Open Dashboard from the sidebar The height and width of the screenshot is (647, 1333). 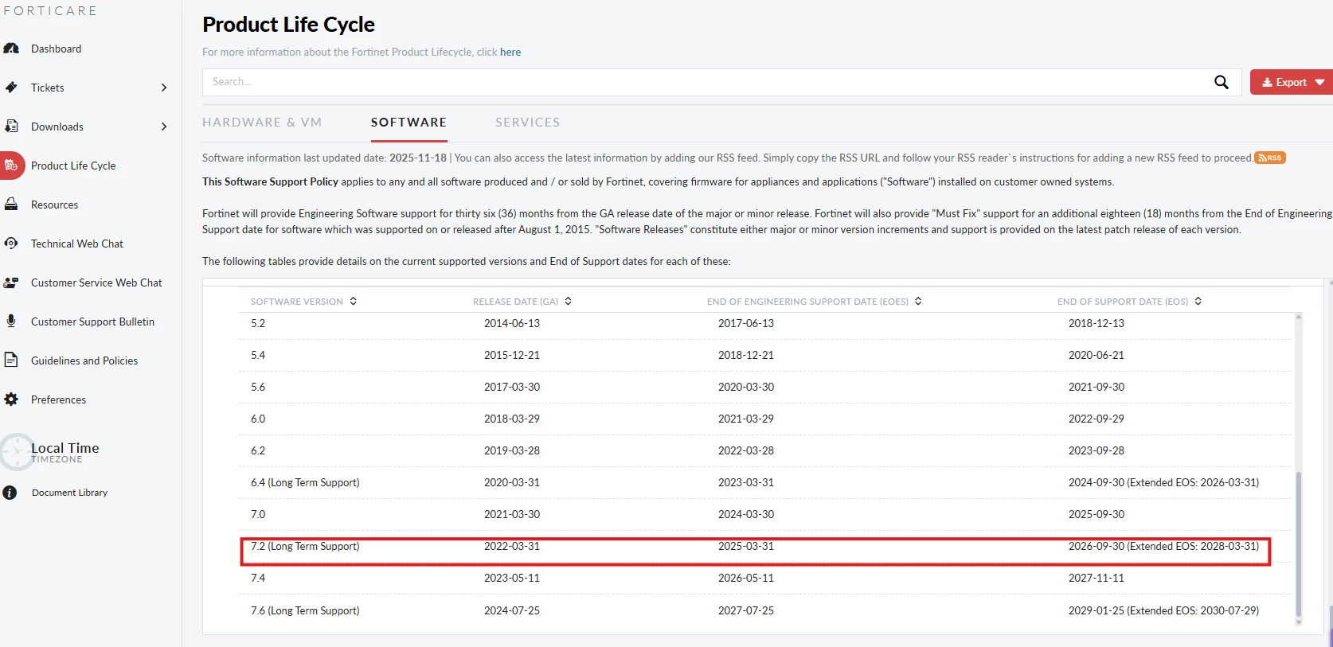[56, 49]
